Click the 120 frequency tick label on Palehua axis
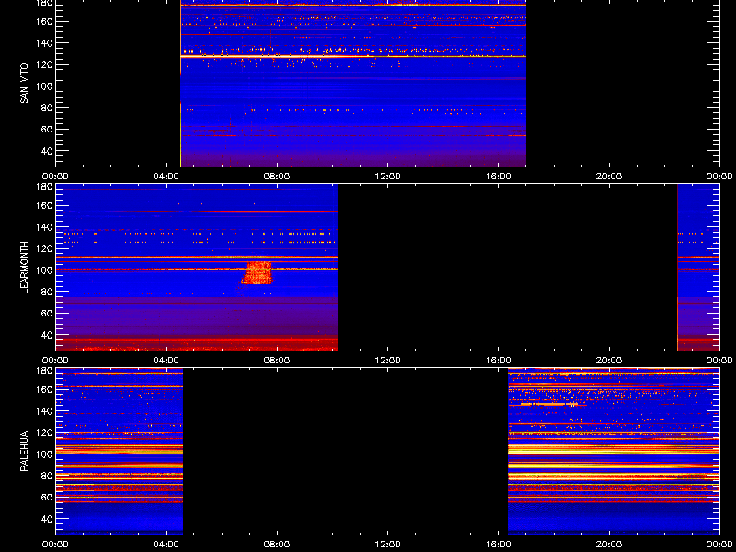 45,432
